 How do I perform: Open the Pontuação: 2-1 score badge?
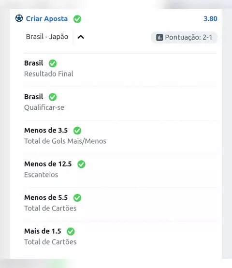(184, 37)
